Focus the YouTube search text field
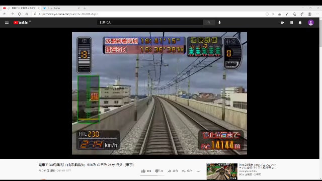 (150, 22)
